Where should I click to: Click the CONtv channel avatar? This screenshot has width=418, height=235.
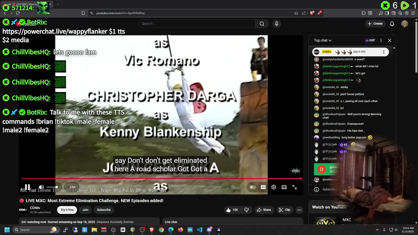pyautogui.click(x=23, y=210)
